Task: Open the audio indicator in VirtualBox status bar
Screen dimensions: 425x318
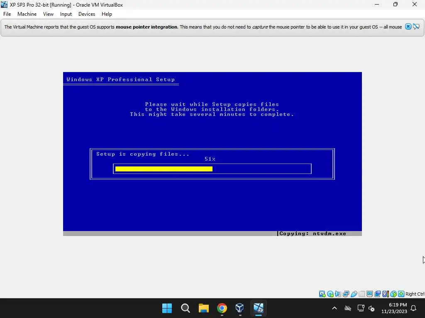Action: pos(338,294)
